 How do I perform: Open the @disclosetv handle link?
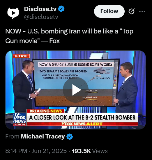point(41,17)
